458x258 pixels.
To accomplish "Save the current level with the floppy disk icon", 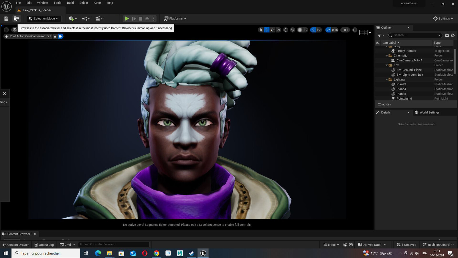I will 6,19.
